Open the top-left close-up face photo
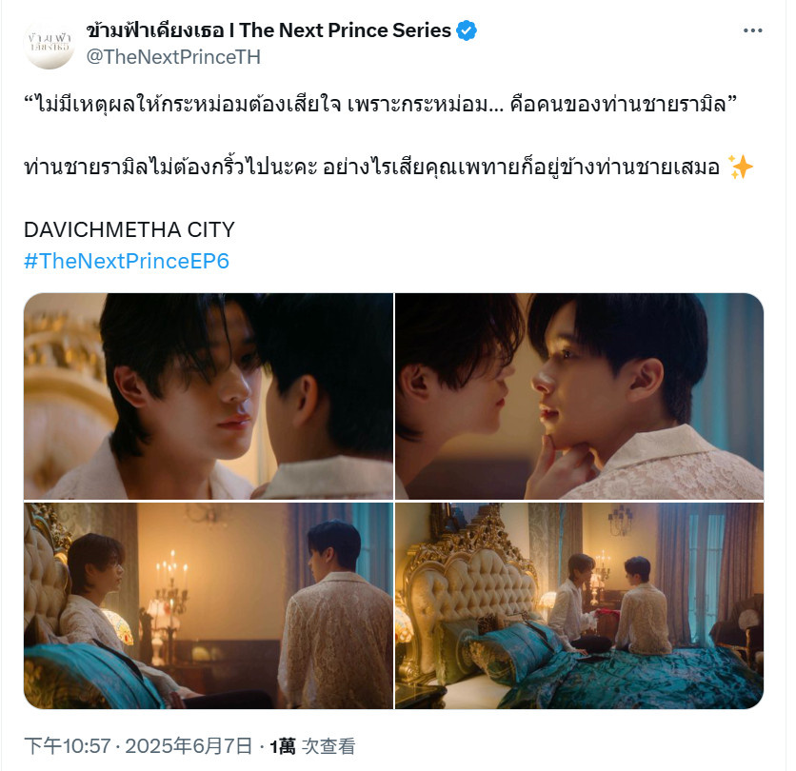The height and width of the screenshot is (771, 796). [209, 396]
